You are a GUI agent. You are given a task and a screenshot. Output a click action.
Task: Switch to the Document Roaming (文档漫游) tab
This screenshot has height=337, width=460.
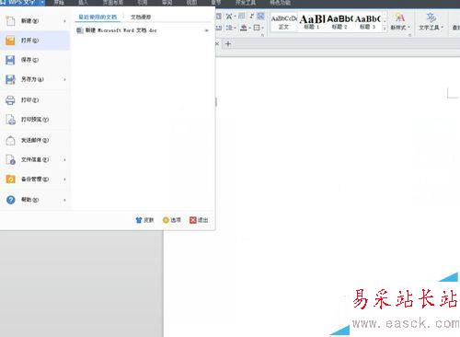[141, 17]
